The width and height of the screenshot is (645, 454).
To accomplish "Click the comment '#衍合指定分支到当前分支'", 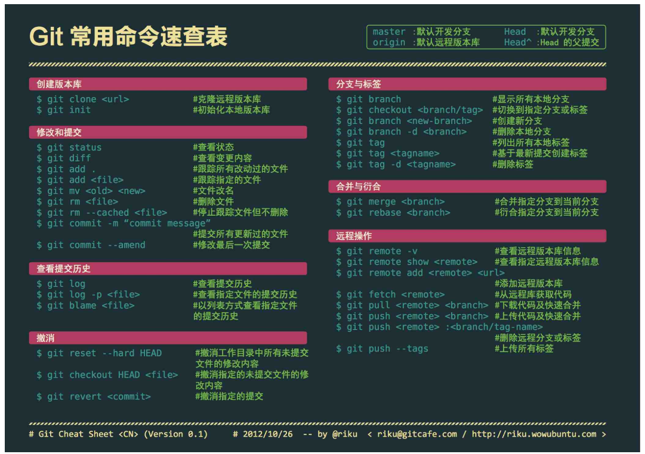I will coord(547,213).
